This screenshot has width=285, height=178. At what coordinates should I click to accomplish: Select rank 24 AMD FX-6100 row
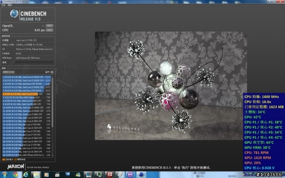click(27, 155)
